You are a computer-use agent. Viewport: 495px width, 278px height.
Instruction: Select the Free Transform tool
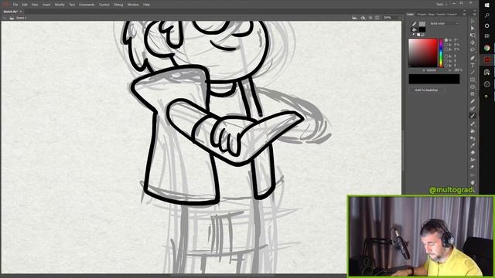tap(473, 36)
